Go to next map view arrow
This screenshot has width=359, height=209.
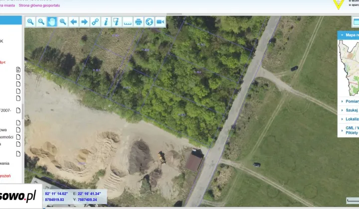(84, 22)
